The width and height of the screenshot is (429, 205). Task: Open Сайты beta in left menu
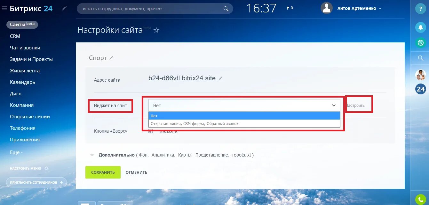click(x=22, y=25)
